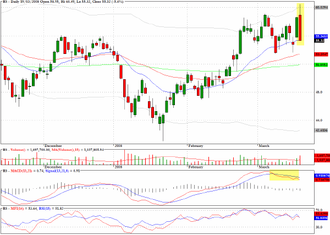Select the 60.0394 upper band price label

(322, 7)
